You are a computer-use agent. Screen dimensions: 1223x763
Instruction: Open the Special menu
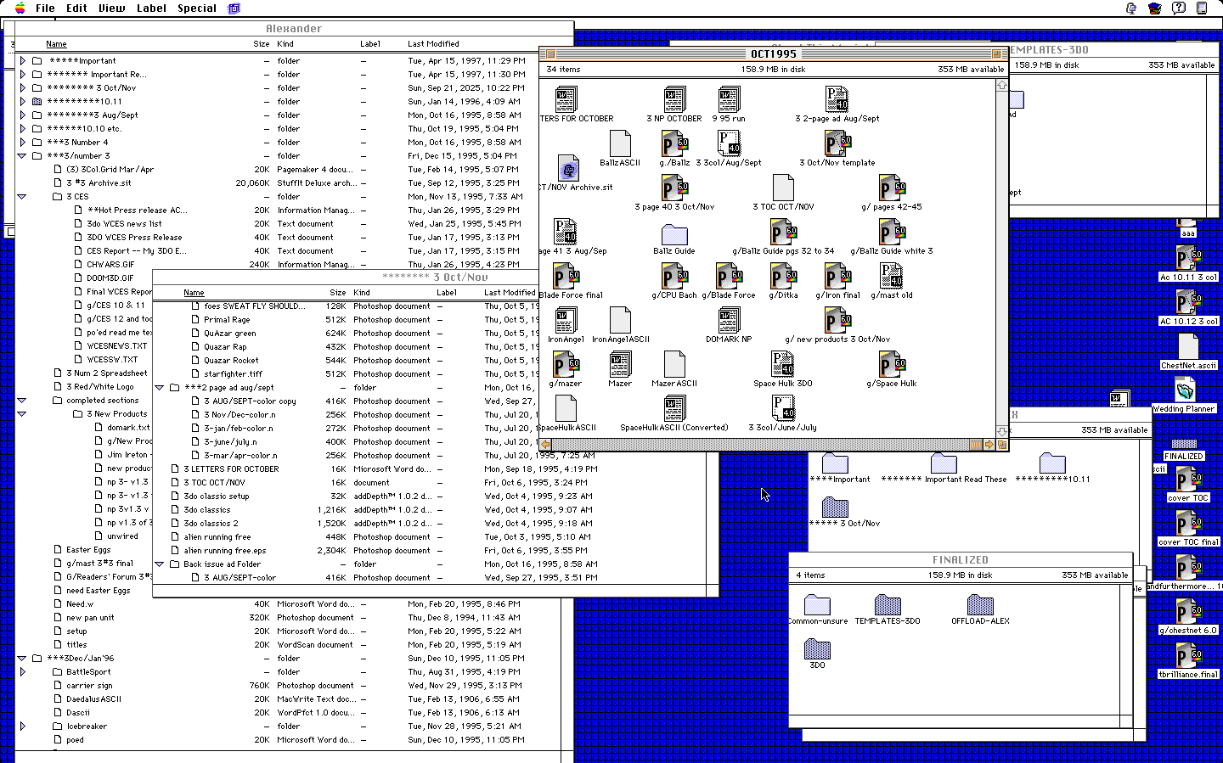[196, 8]
